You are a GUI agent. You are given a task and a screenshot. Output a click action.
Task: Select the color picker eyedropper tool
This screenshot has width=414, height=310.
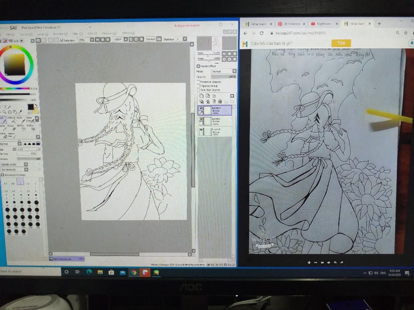20,112
